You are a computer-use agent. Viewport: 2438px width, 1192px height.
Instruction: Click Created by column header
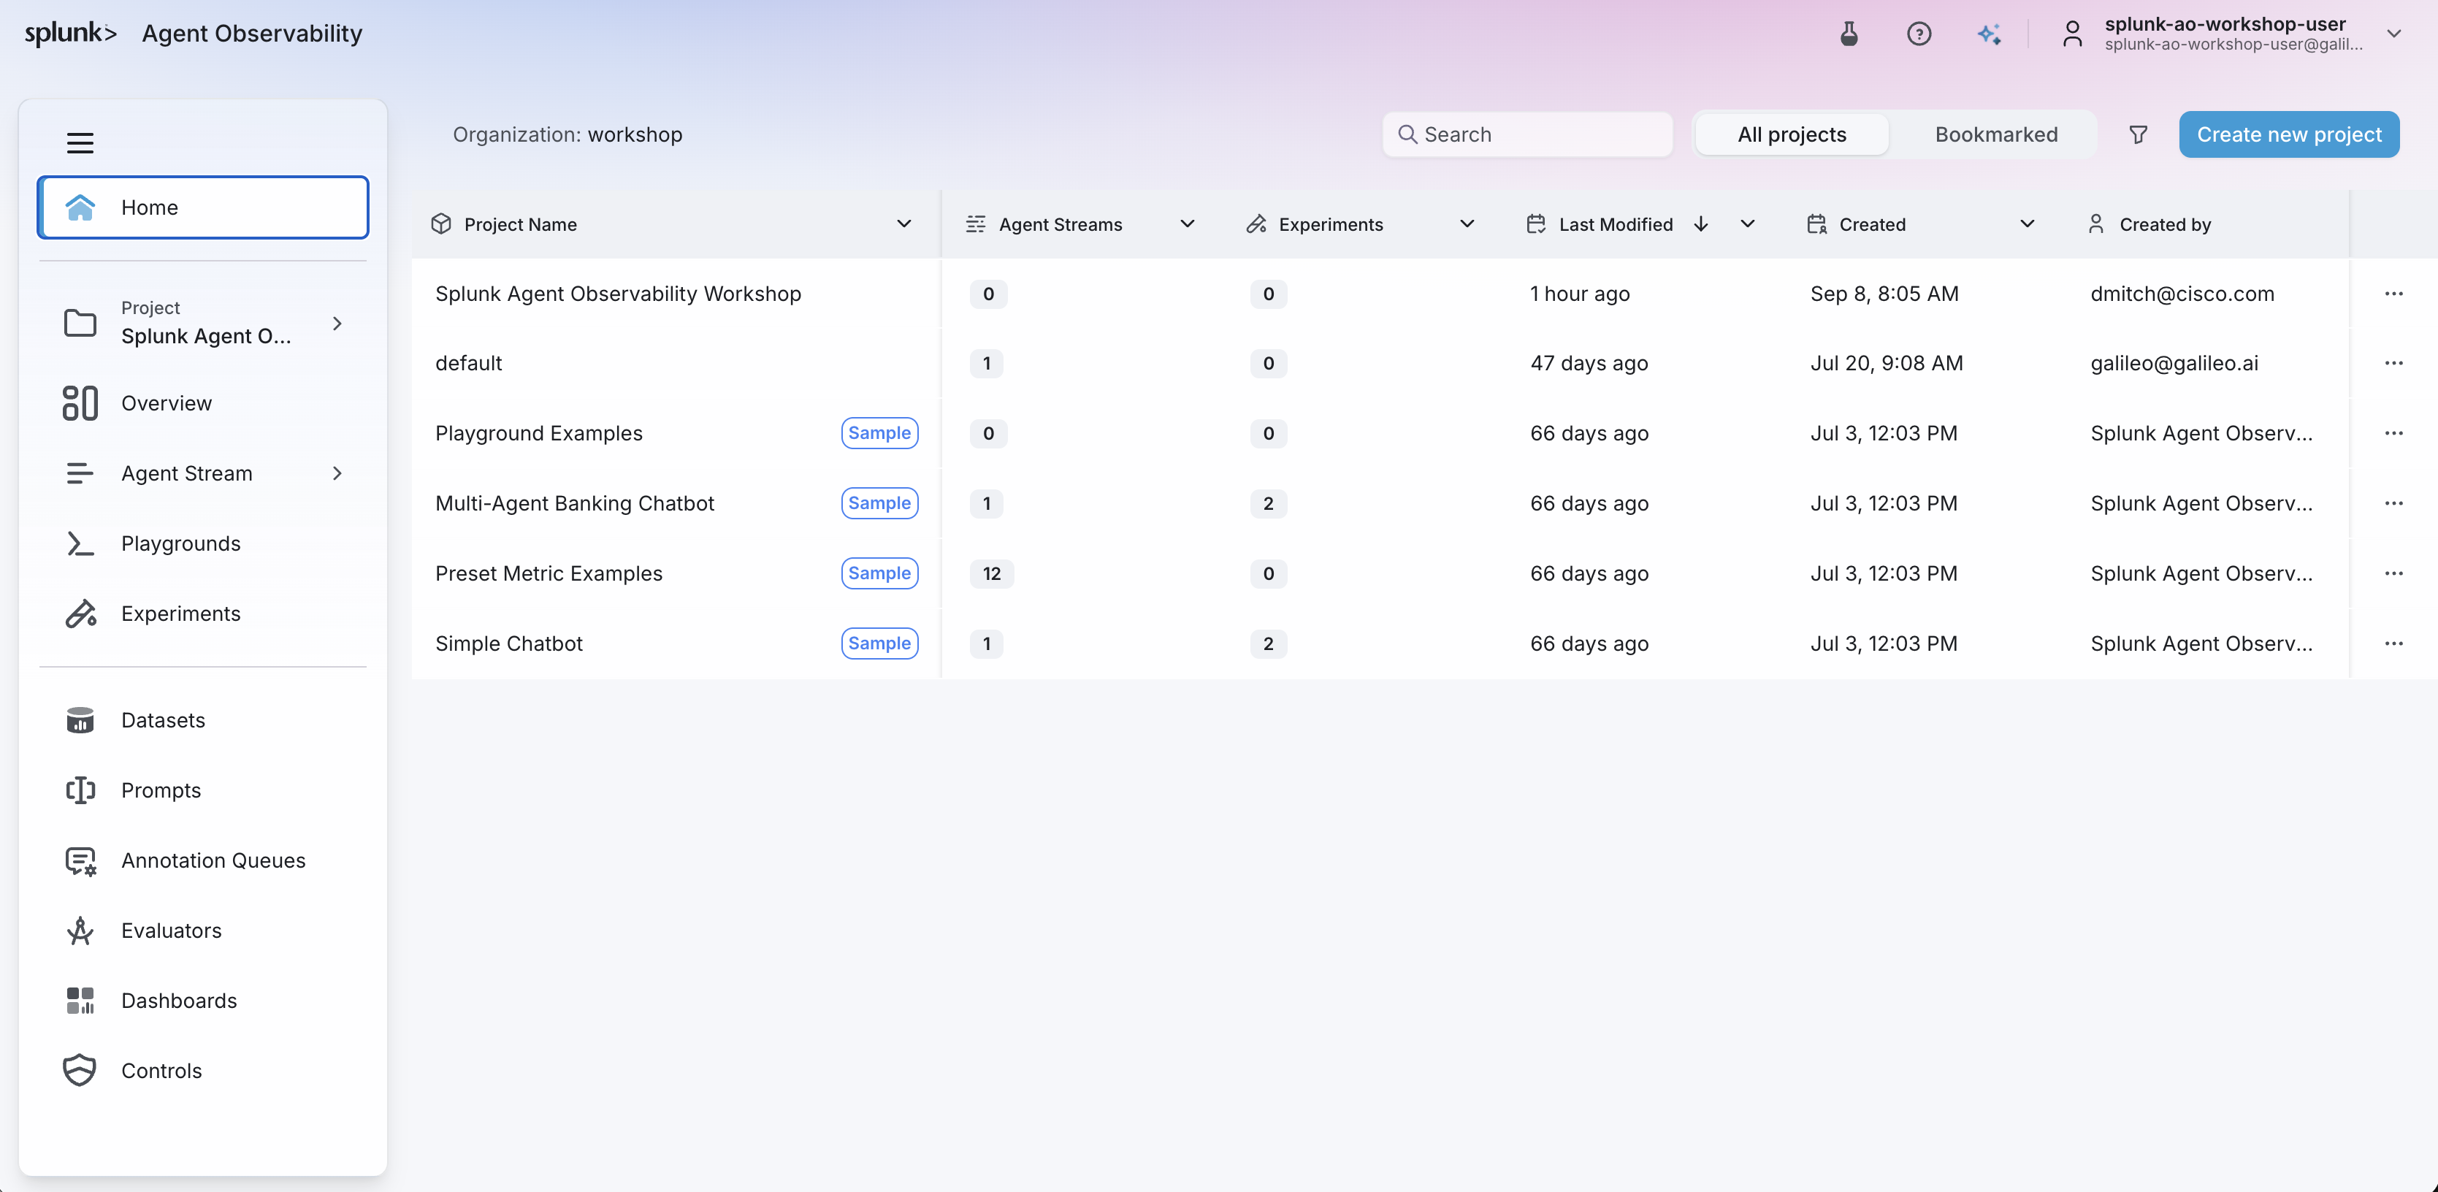pos(2165,224)
